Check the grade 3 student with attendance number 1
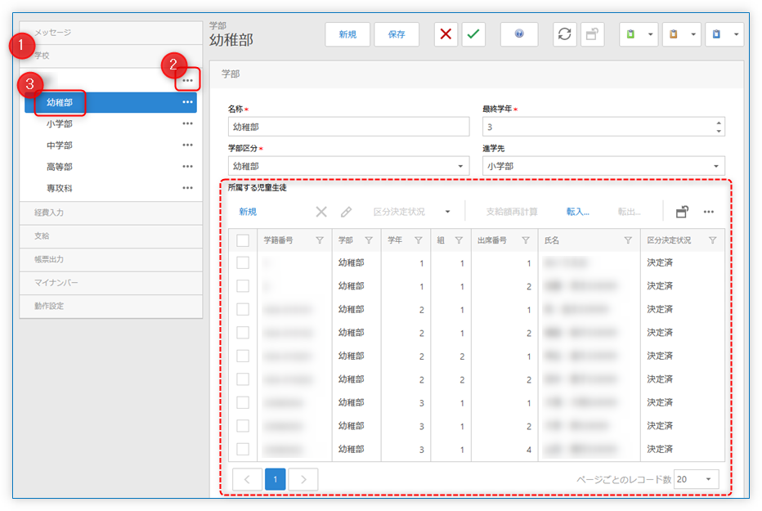Viewport: 762px width, 511px height. point(243,403)
